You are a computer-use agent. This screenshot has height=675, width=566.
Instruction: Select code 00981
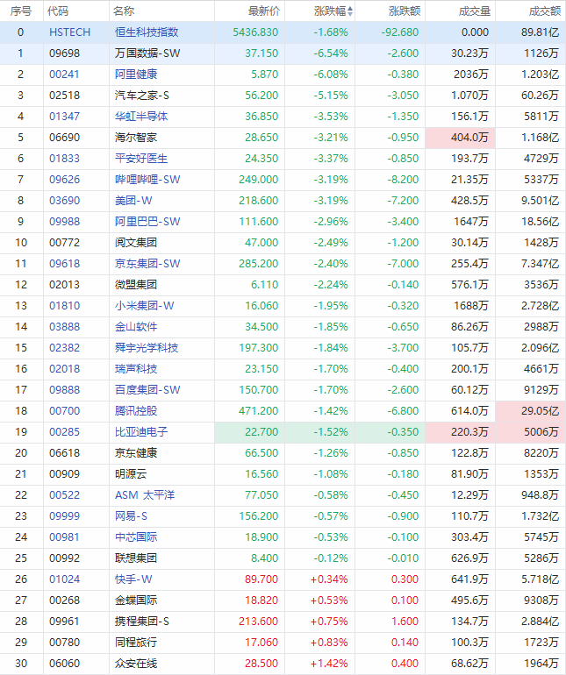pyautogui.click(x=64, y=537)
